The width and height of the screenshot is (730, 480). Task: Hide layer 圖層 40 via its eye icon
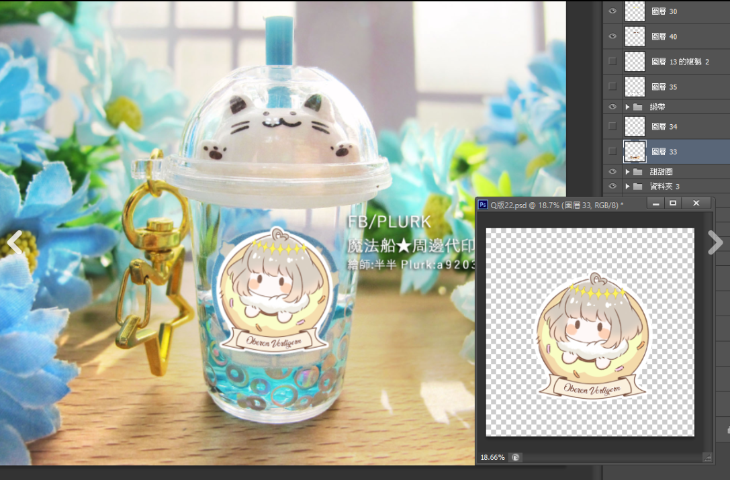click(612, 36)
